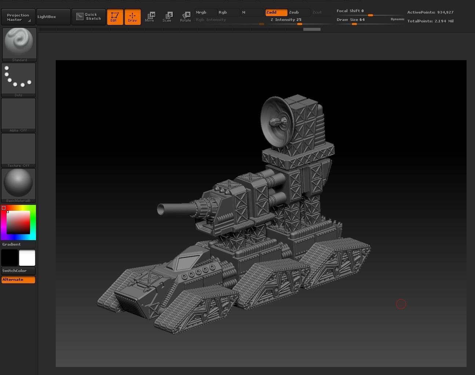Click the ActivePoints count readout
Viewport: 475px width, 375px height.
coord(430,12)
